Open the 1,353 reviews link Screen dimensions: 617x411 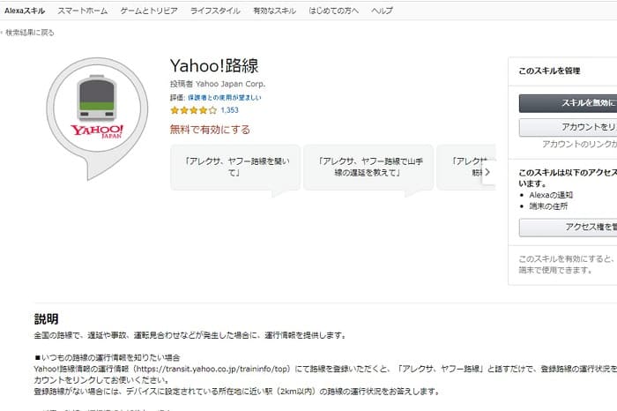pyautogui.click(x=229, y=110)
